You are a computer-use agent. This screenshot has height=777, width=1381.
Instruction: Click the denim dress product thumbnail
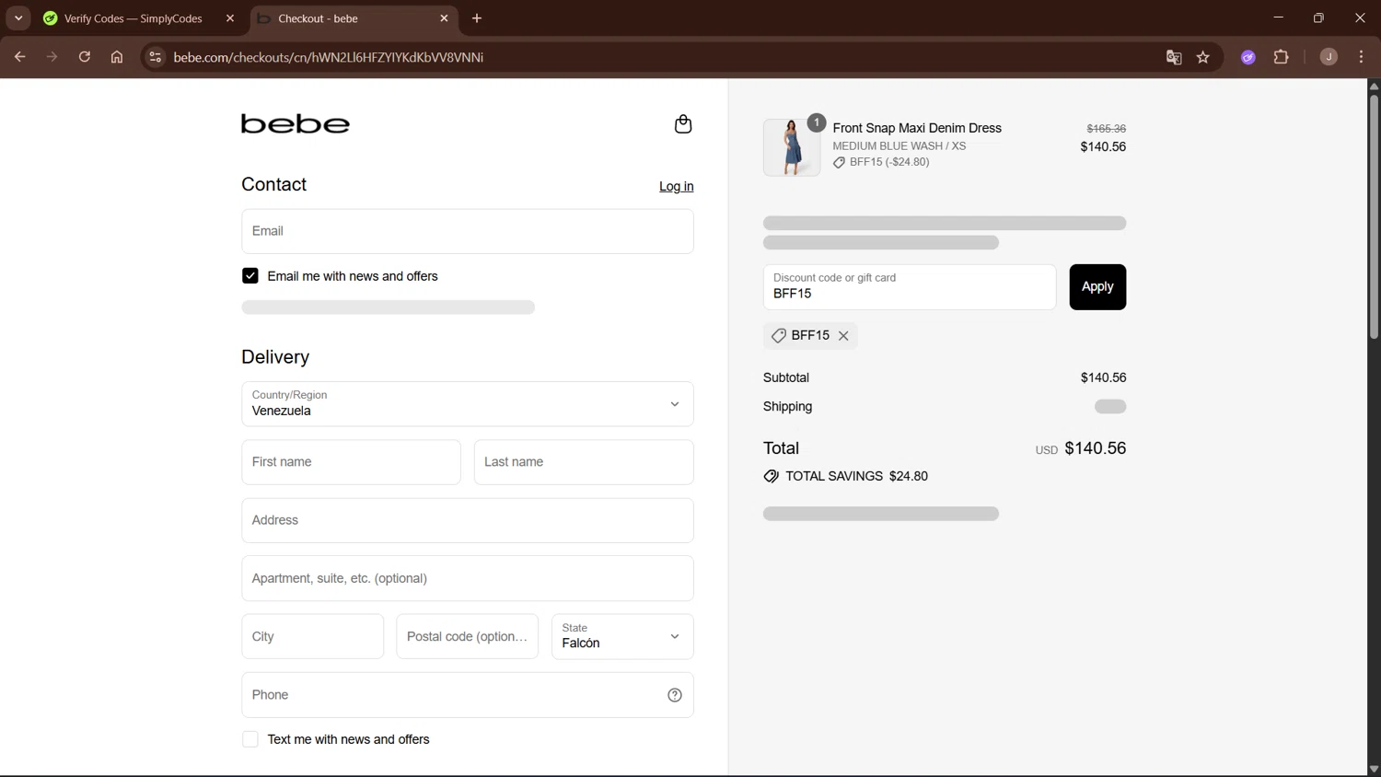click(x=792, y=147)
